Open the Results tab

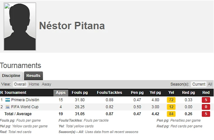point(33,76)
